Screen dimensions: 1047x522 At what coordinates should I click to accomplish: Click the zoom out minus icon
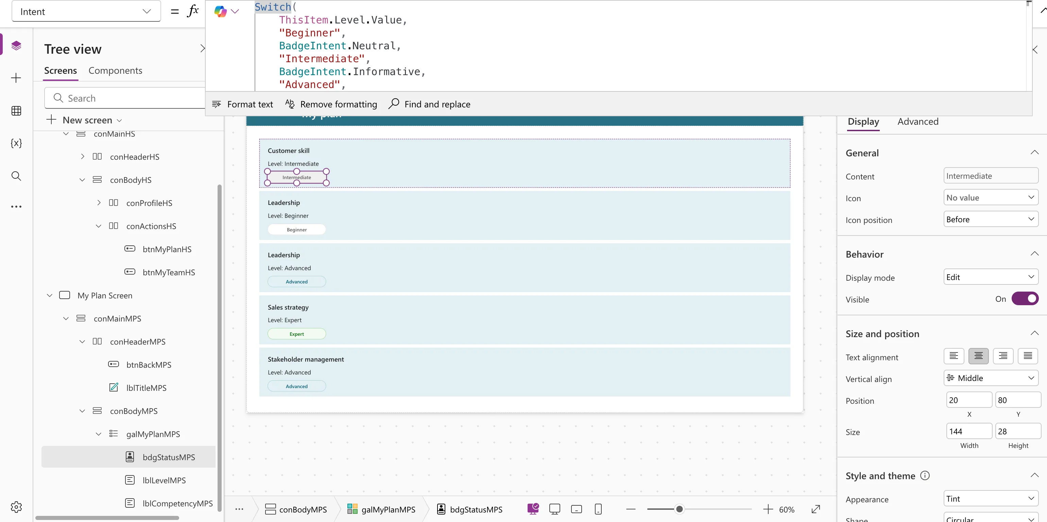pos(631,509)
